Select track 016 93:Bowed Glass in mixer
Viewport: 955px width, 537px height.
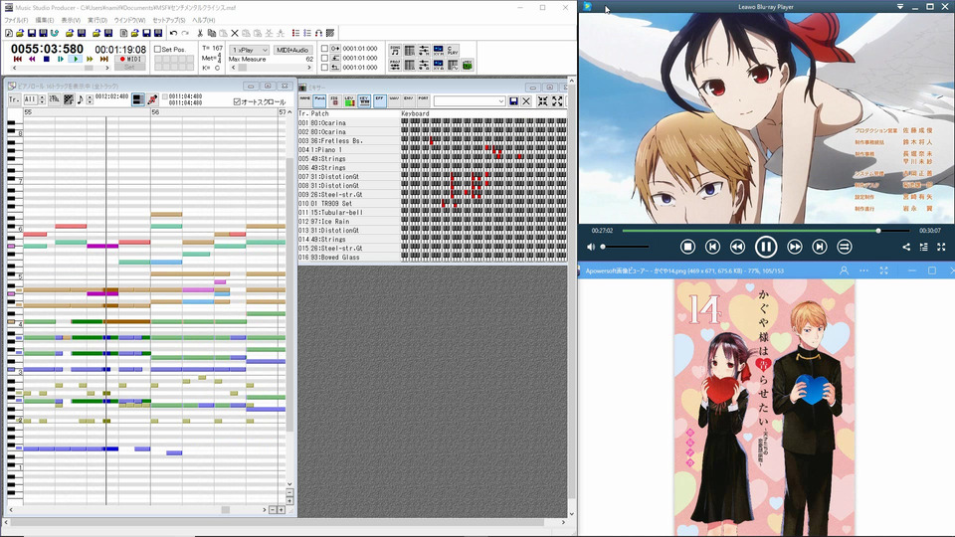coord(348,257)
